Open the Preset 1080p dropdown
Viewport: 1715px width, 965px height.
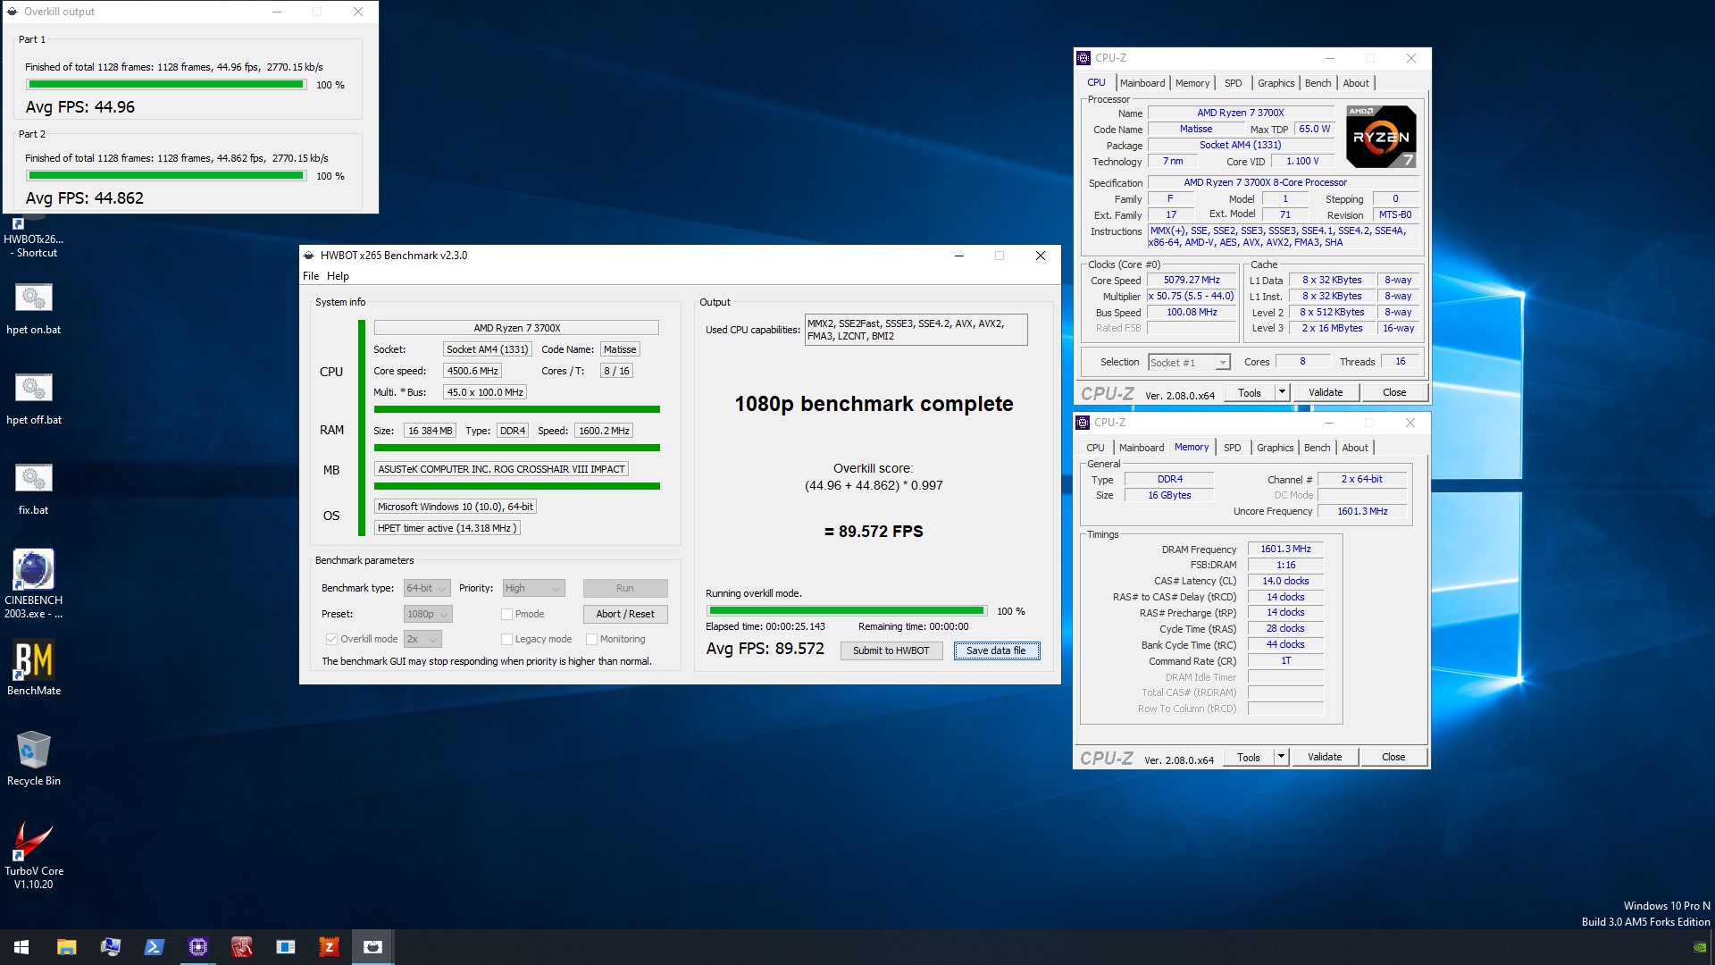point(428,614)
